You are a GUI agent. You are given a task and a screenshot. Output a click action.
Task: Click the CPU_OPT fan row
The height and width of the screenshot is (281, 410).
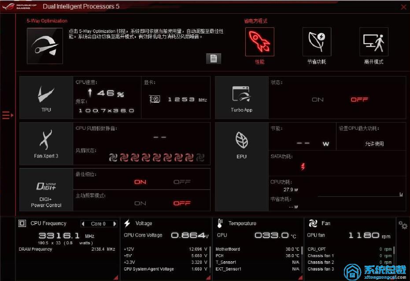350,249
